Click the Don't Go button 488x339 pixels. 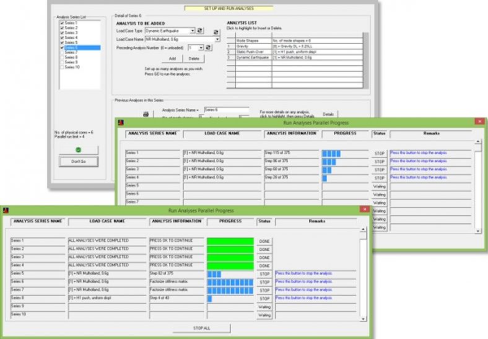pos(79,161)
